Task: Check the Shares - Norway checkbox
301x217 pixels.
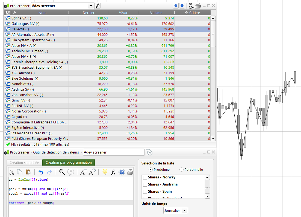Action: tap(145, 177)
